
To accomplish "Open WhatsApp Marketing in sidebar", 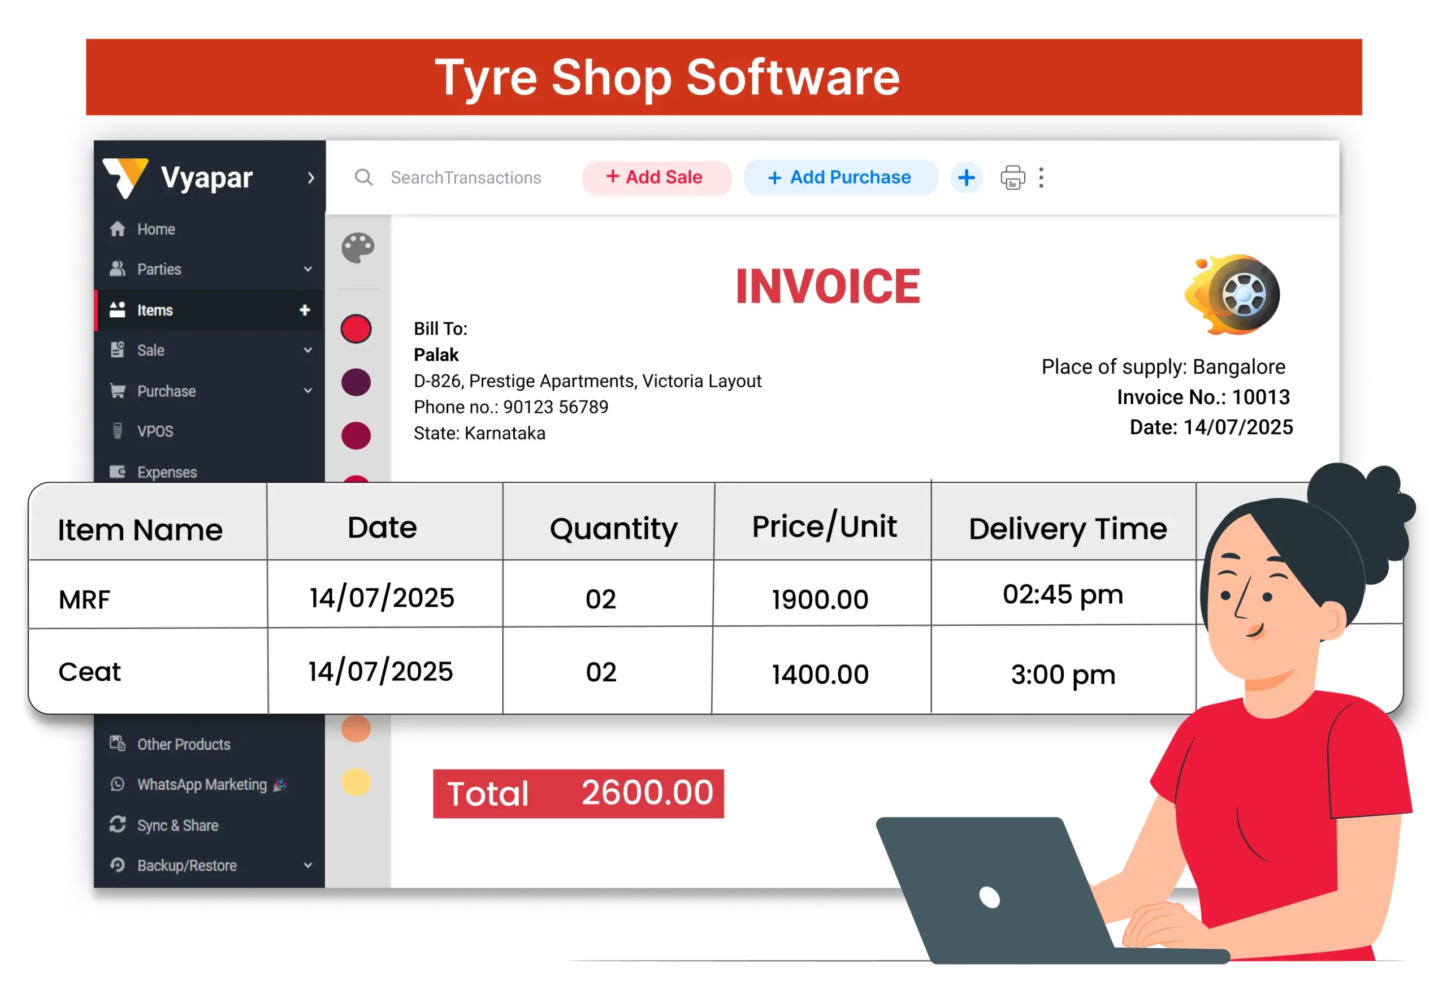I will 202,785.
